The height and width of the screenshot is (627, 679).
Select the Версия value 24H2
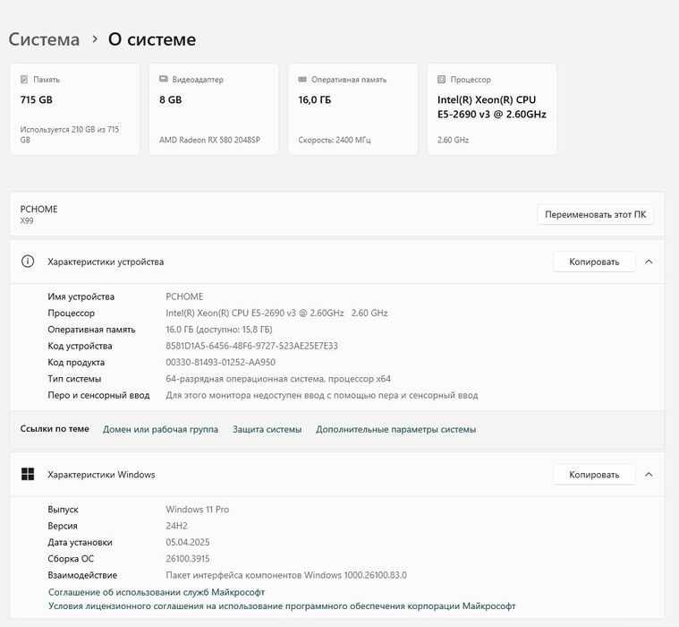click(176, 526)
